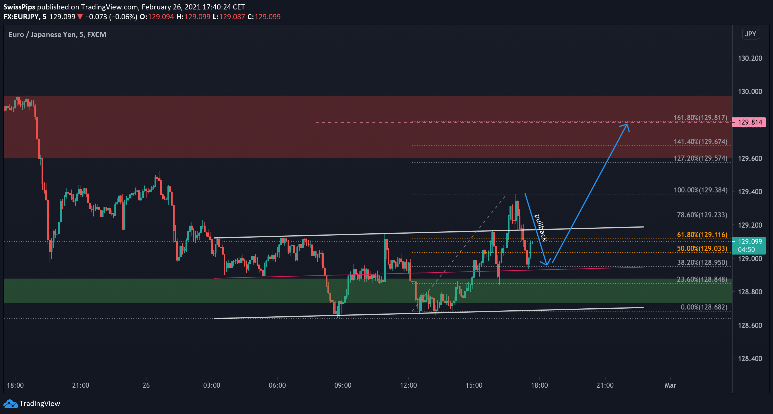Click the 12:00 time axis label
773x414 pixels.
click(x=408, y=385)
